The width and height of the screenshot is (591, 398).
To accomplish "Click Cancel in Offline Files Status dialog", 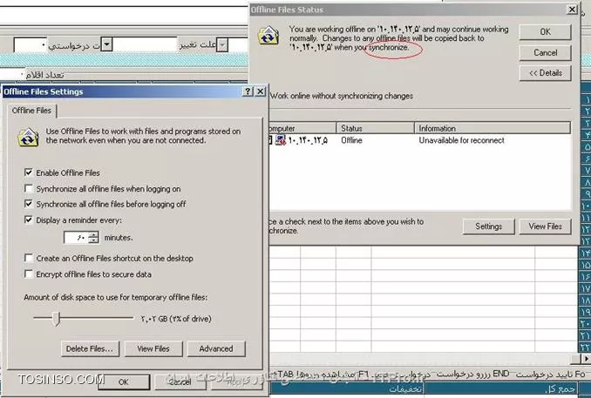I will coord(545,53).
